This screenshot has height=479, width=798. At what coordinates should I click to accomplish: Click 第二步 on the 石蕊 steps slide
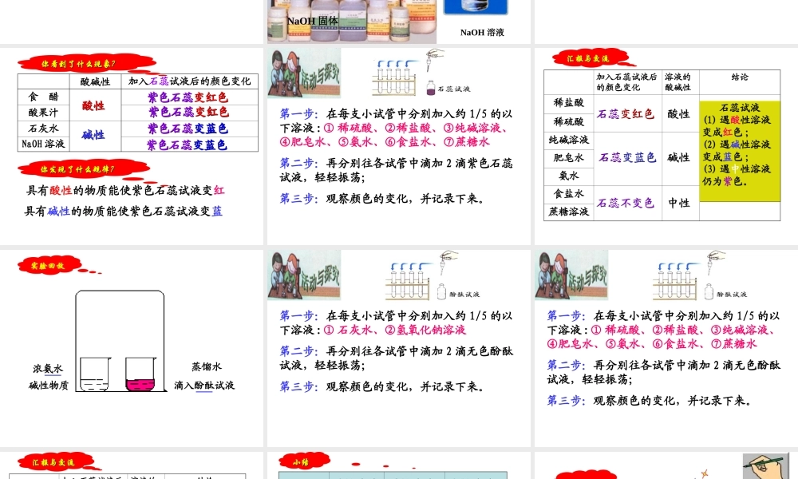[x=299, y=163]
